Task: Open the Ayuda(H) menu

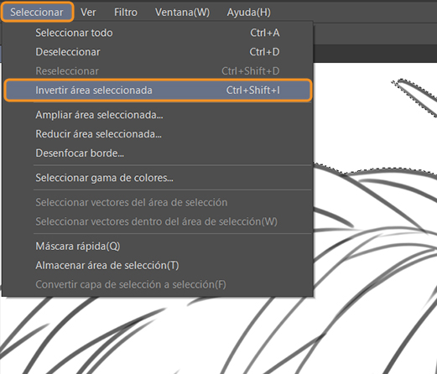Action: pos(248,13)
